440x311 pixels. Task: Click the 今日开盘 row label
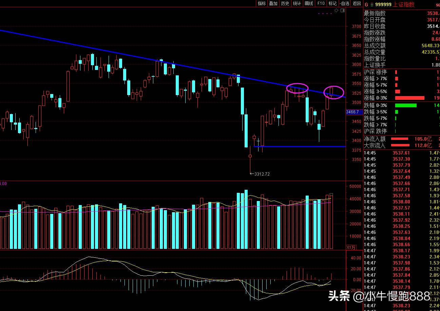point(375,20)
